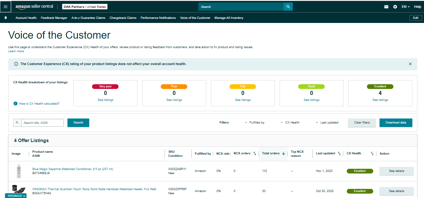Expand the Fulfilled by filter
This screenshot has height=198, width=424.
click(x=255, y=123)
